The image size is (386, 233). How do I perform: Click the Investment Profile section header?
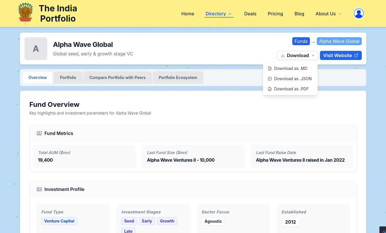click(193, 189)
